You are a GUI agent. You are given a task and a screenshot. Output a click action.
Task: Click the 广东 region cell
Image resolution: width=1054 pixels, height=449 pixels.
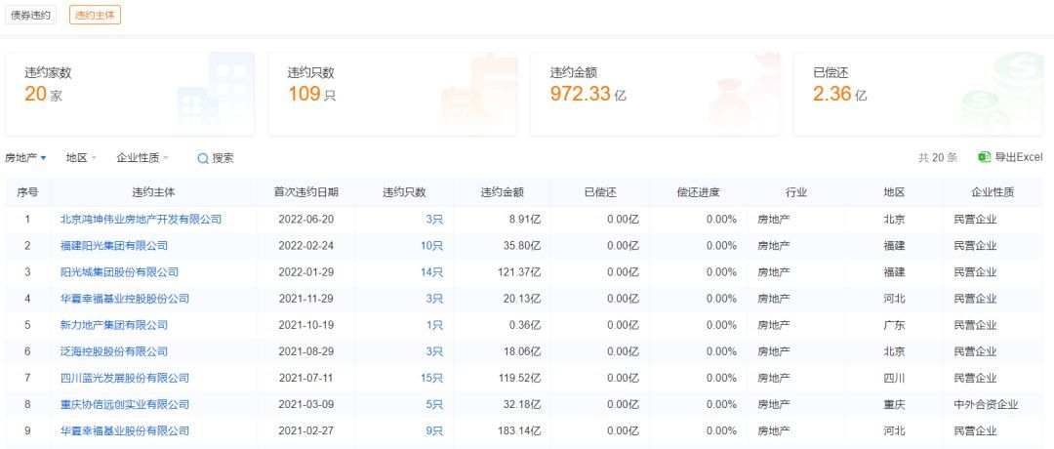[895, 325]
